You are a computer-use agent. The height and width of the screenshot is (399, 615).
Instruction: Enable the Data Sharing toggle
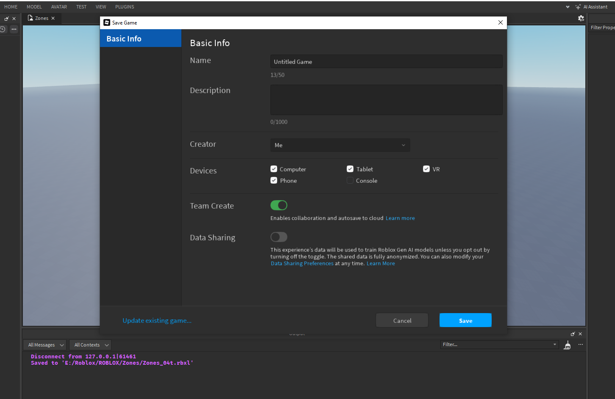279,237
